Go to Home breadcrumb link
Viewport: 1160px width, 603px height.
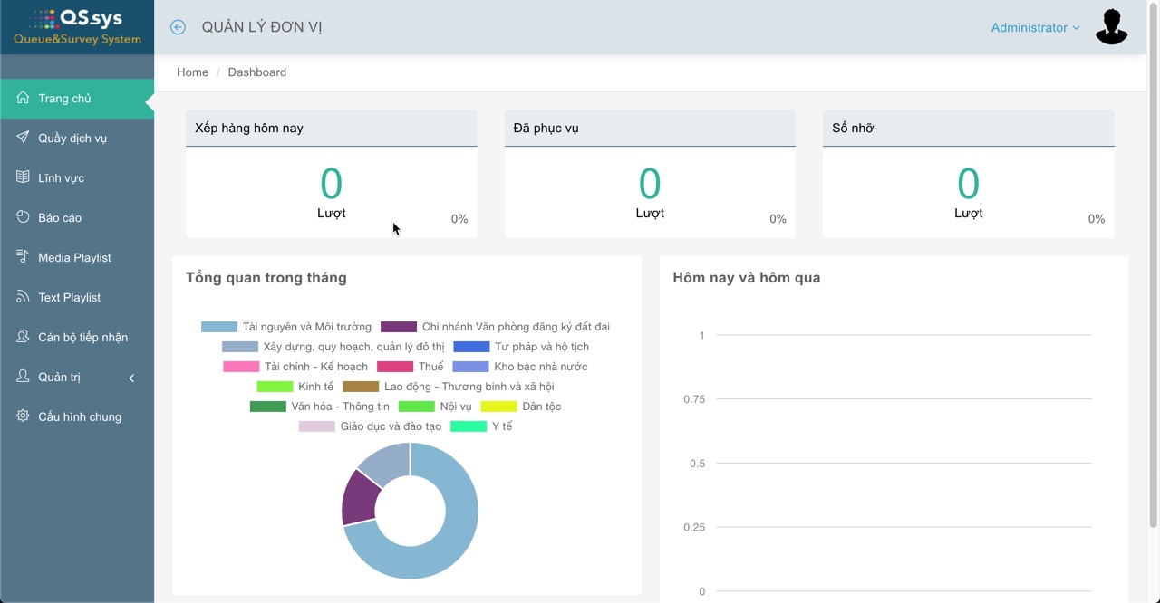[192, 72]
